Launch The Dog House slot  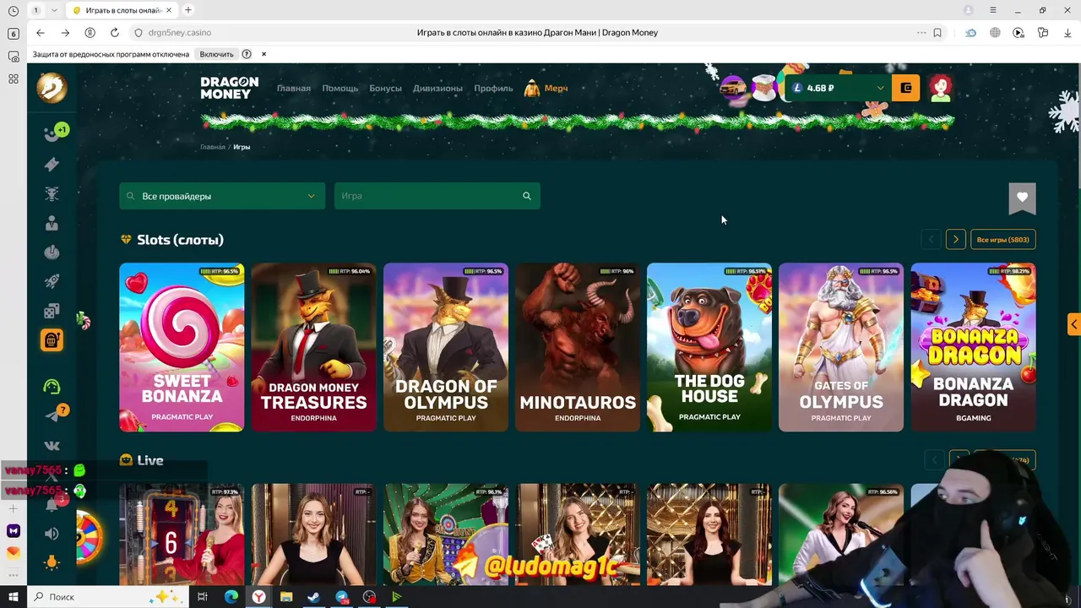(x=709, y=347)
